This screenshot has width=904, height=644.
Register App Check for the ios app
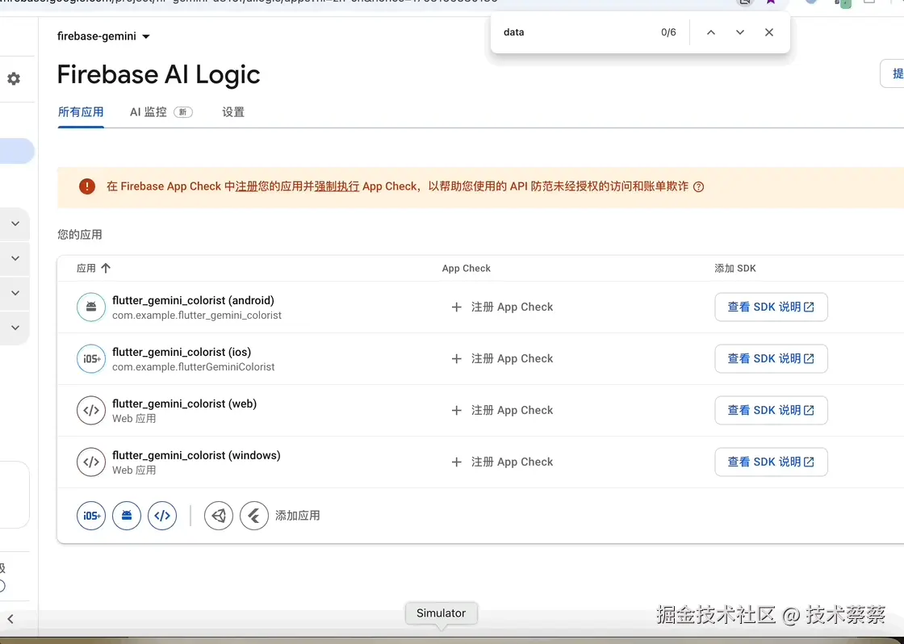point(502,358)
